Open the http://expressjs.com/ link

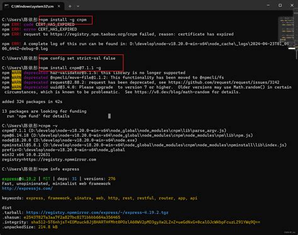[x=27, y=188]
